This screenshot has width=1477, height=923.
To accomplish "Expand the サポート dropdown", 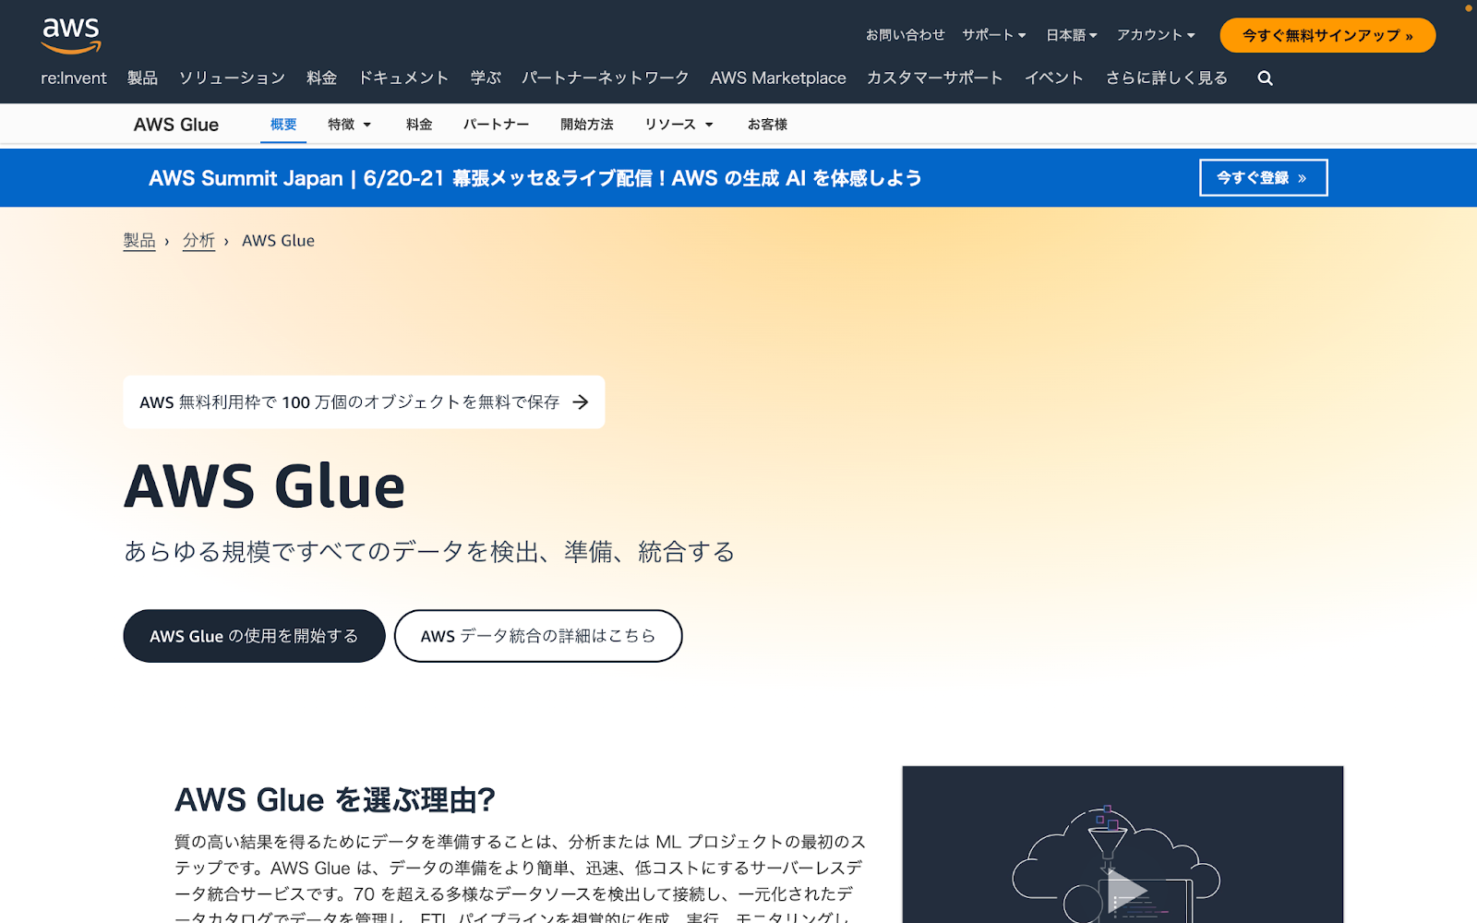I will [993, 35].
